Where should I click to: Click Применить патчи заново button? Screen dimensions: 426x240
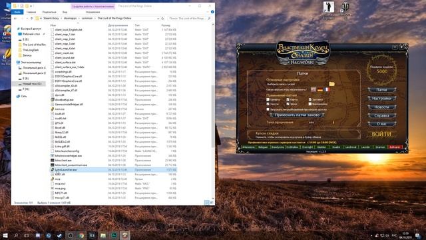297,115
